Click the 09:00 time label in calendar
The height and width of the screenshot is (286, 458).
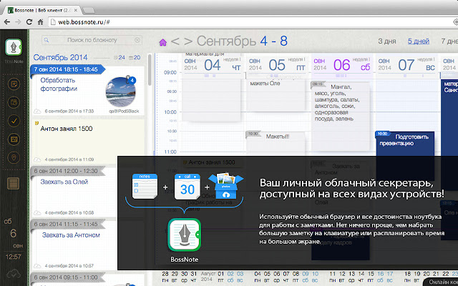click(x=170, y=72)
